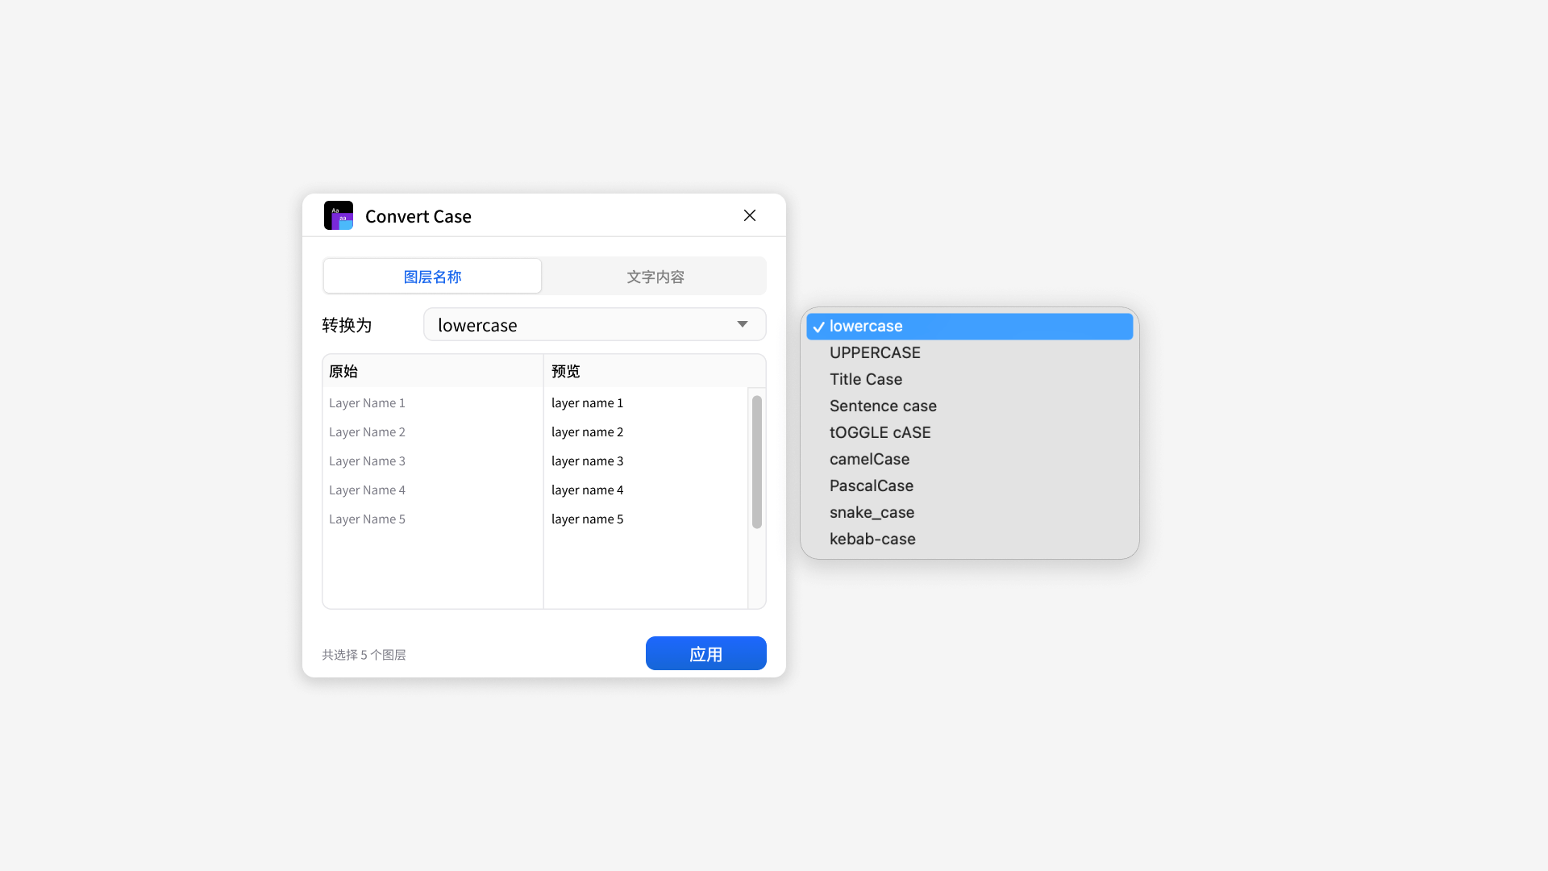Open the 转换为 case dropdown

tap(594, 325)
